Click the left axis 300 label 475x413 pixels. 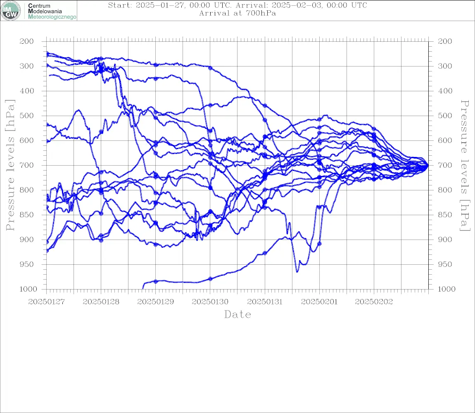point(27,66)
